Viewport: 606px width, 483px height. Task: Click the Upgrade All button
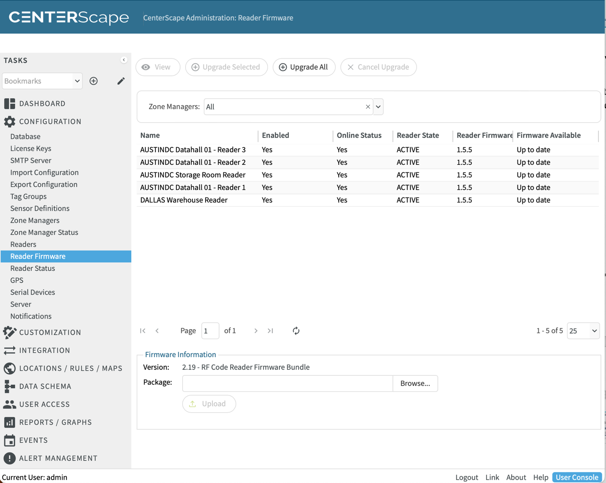[304, 67]
